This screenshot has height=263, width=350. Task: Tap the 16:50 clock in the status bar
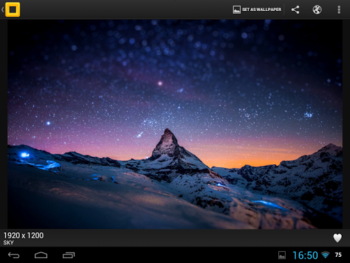coord(306,255)
